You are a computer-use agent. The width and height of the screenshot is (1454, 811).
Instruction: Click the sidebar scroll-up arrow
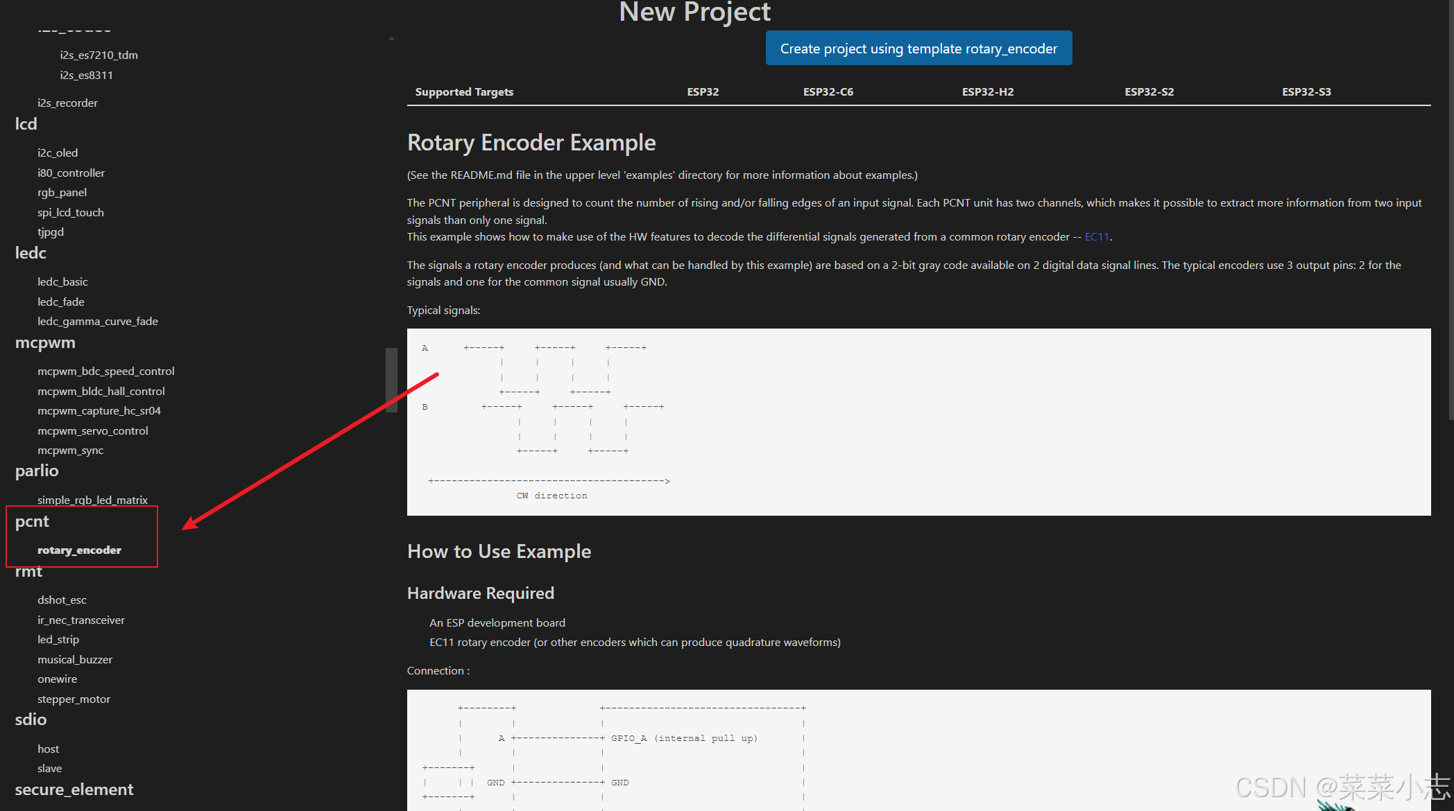tap(391, 40)
